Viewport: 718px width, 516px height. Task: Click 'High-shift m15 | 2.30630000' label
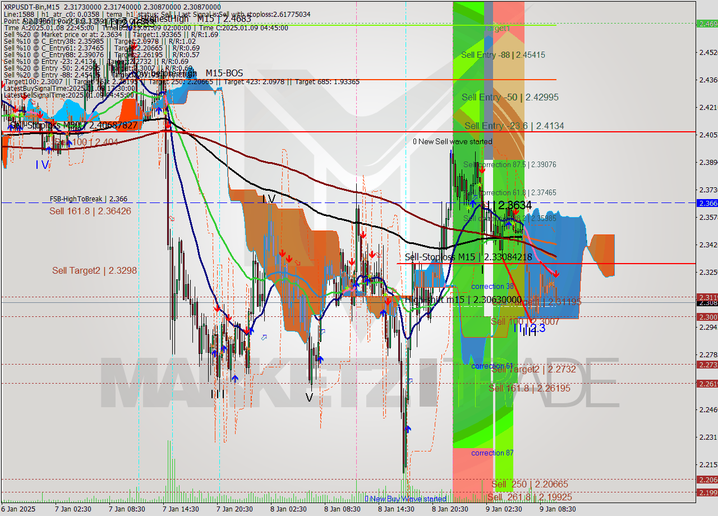[x=463, y=301]
